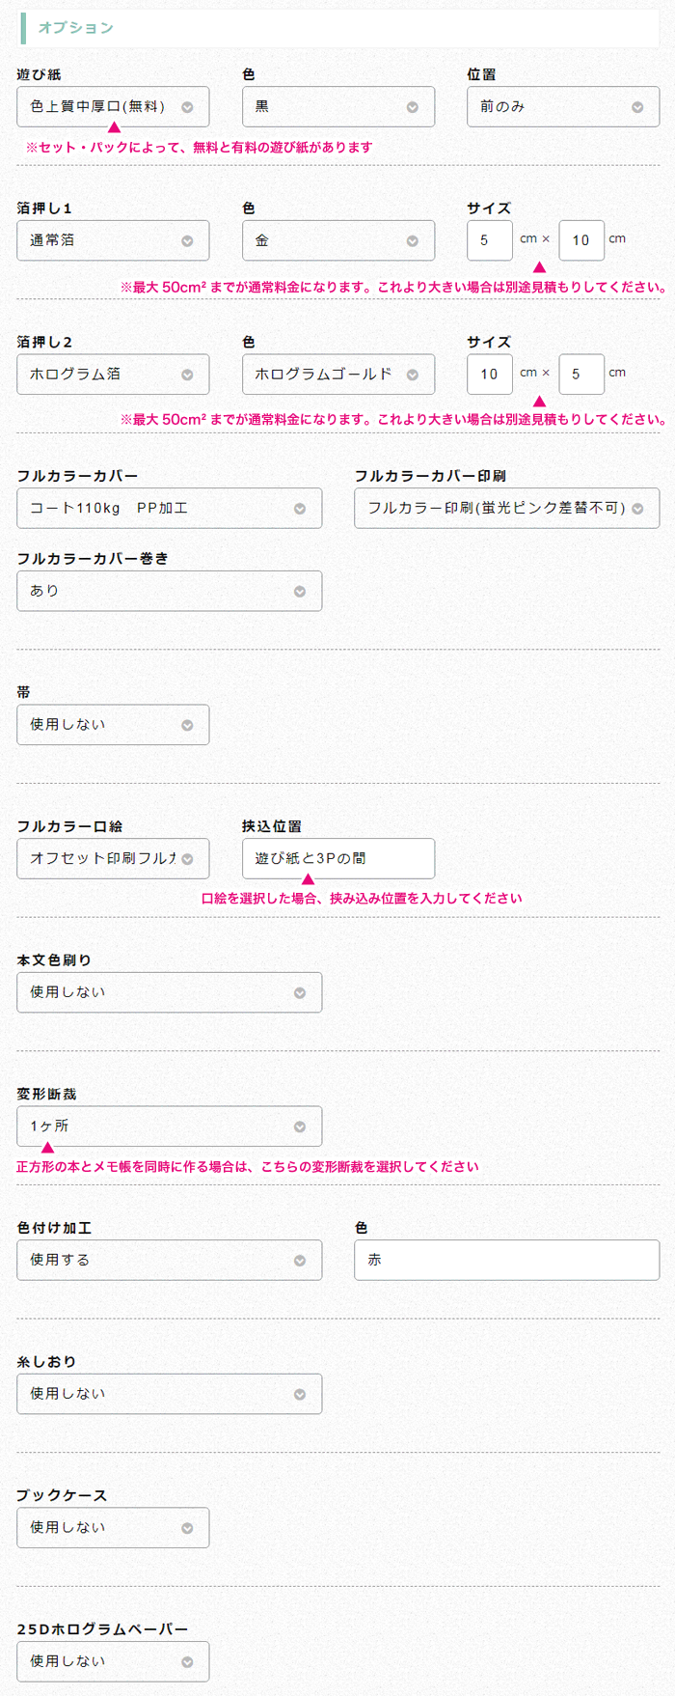Click the 色付け加工 color field showing 赤
Viewport: 675px width, 1696px height.
[x=507, y=1261]
